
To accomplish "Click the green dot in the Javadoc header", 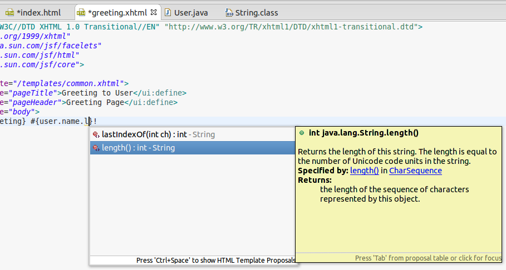I will coord(302,133).
